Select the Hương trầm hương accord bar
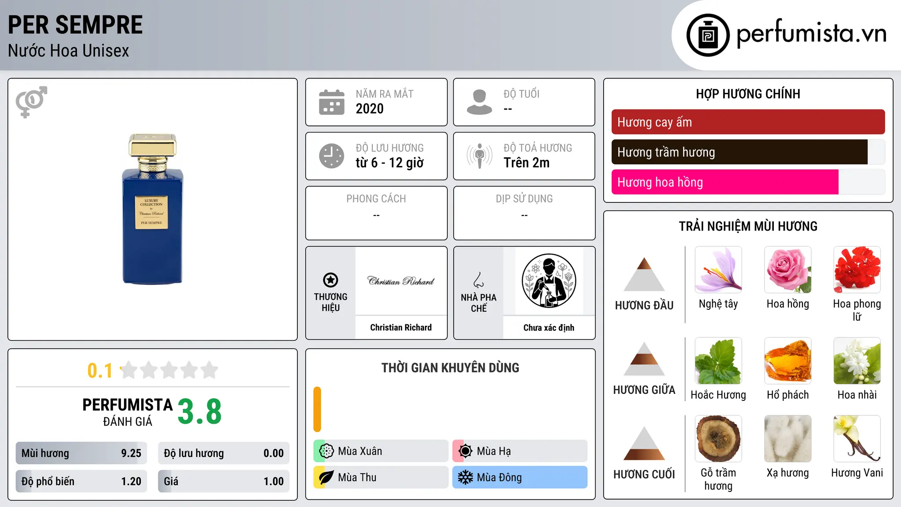This screenshot has width=901, height=507. (x=748, y=152)
